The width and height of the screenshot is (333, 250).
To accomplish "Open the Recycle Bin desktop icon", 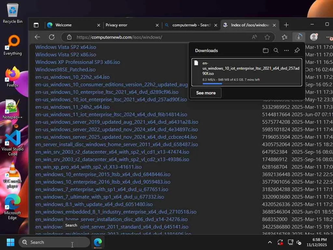I will click(13, 13).
